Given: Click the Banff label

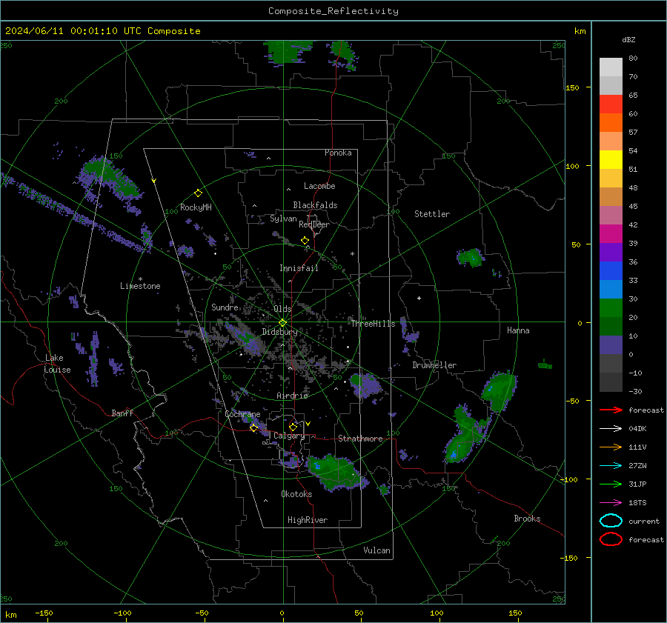Looking at the screenshot, I should click(x=122, y=413).
